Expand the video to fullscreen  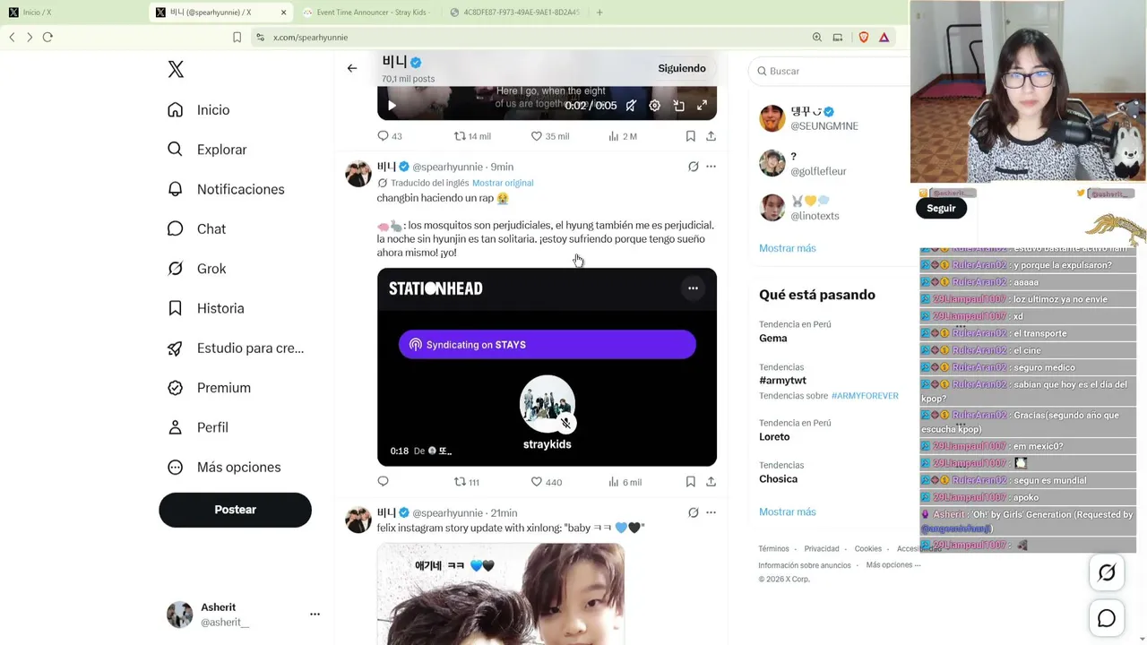pyautogui.click(x=703, y=106)
